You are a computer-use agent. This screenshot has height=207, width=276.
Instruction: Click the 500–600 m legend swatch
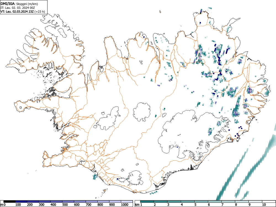click(x=68, y=201)
